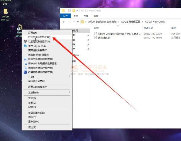This screenshot has height=141, width=181.
Task: Sort by 名称 column header
Action: pyautogui.click(x=96, y=28)
